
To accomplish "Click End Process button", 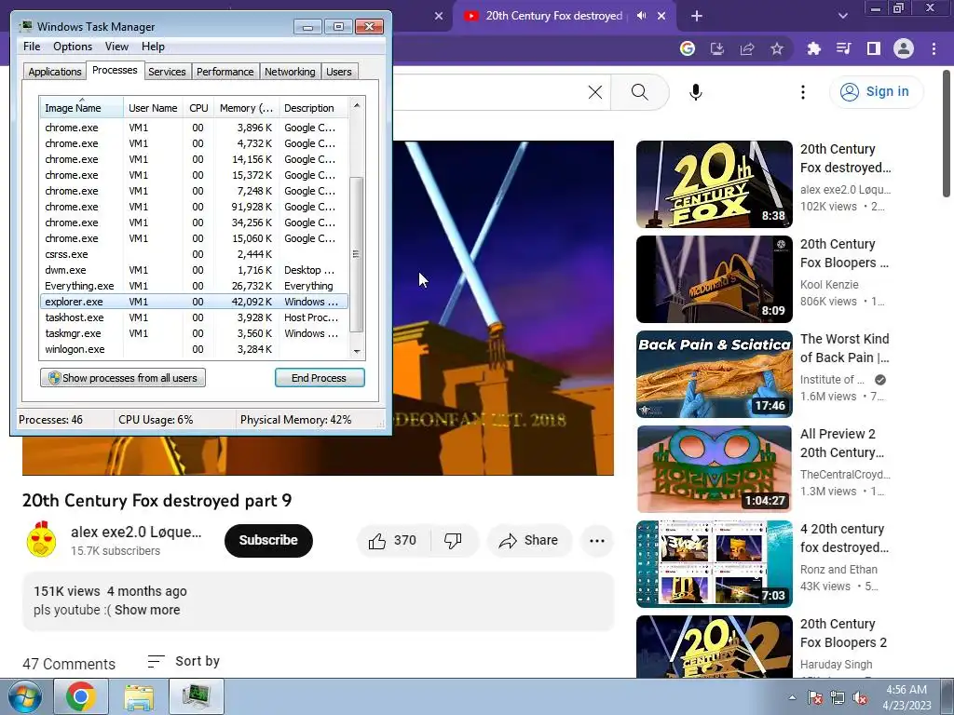I will (x=320, y=378).
